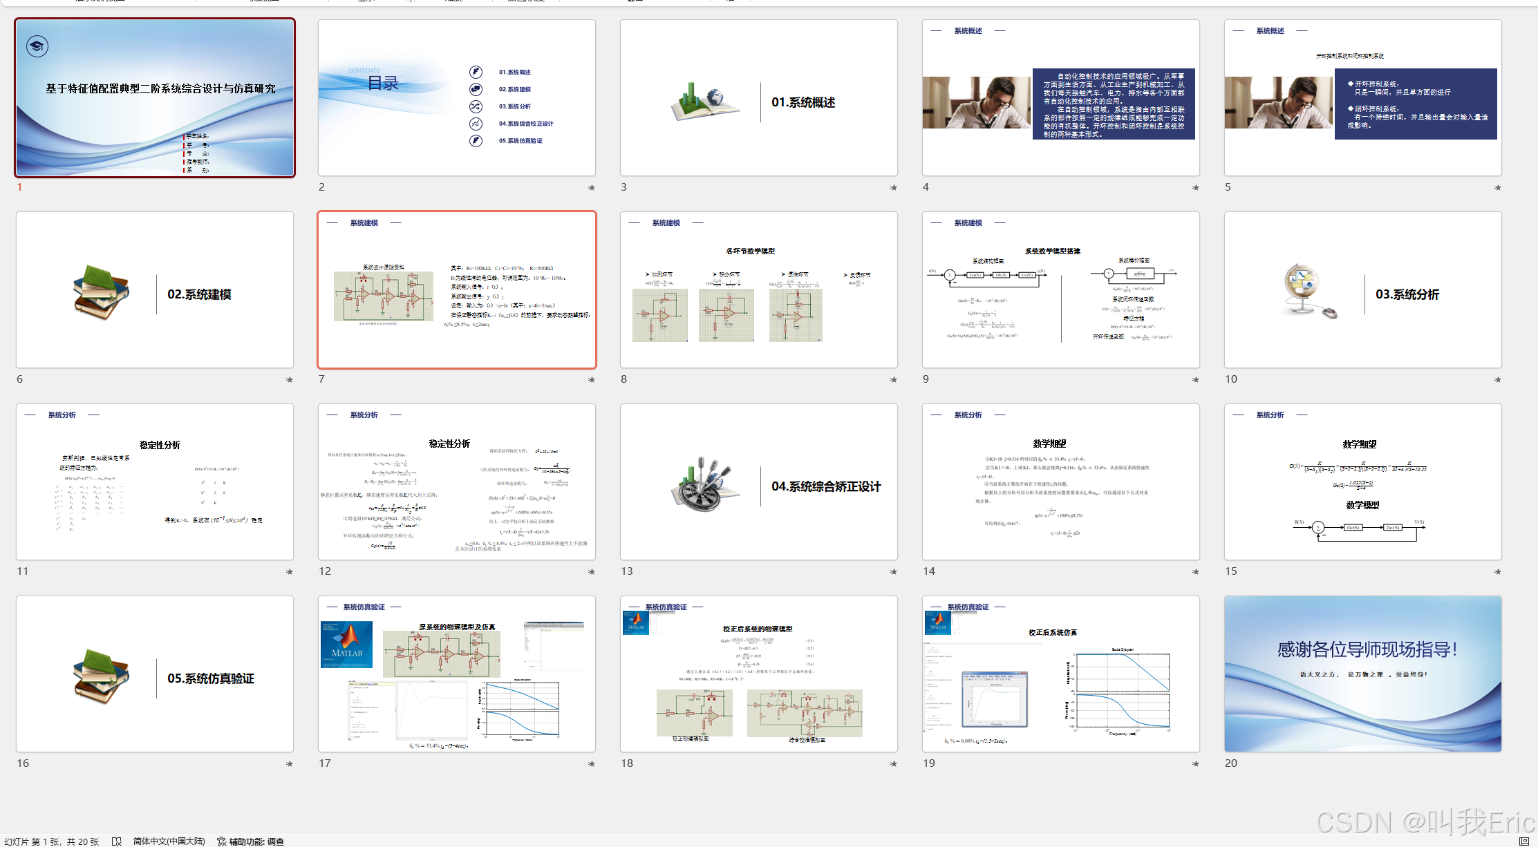Viewport: 1538px width, 847px height.
Task: Switch to Normal view using status bar icon
Action: point(1523,841)
